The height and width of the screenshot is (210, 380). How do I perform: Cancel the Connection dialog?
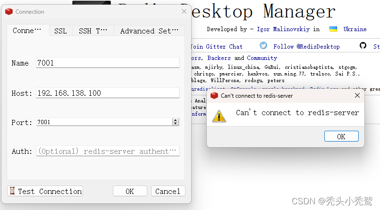[168, 191]
